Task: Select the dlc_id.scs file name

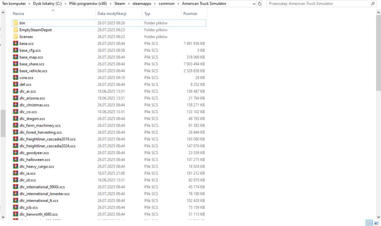Action: (x=28, y=180)
